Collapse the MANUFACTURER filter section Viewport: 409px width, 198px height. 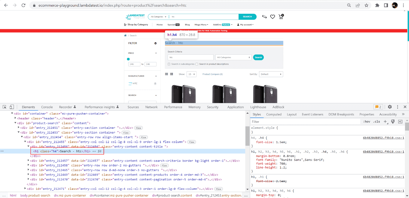tap(156, 76)
